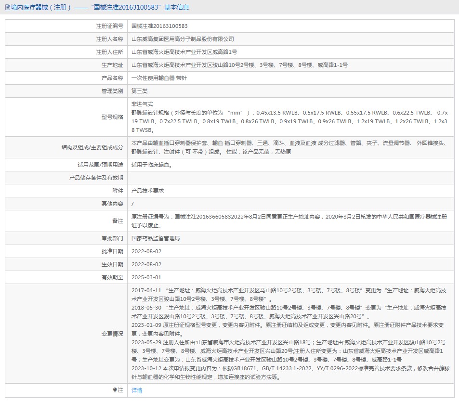Click the approval department 国家药品监督管理局
Screen dimensions: 459x402
156,238
